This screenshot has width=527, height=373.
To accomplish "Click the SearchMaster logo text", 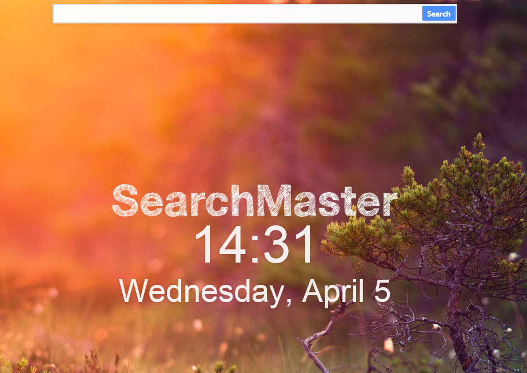I will pyautogui.click(x=254, y=200).
